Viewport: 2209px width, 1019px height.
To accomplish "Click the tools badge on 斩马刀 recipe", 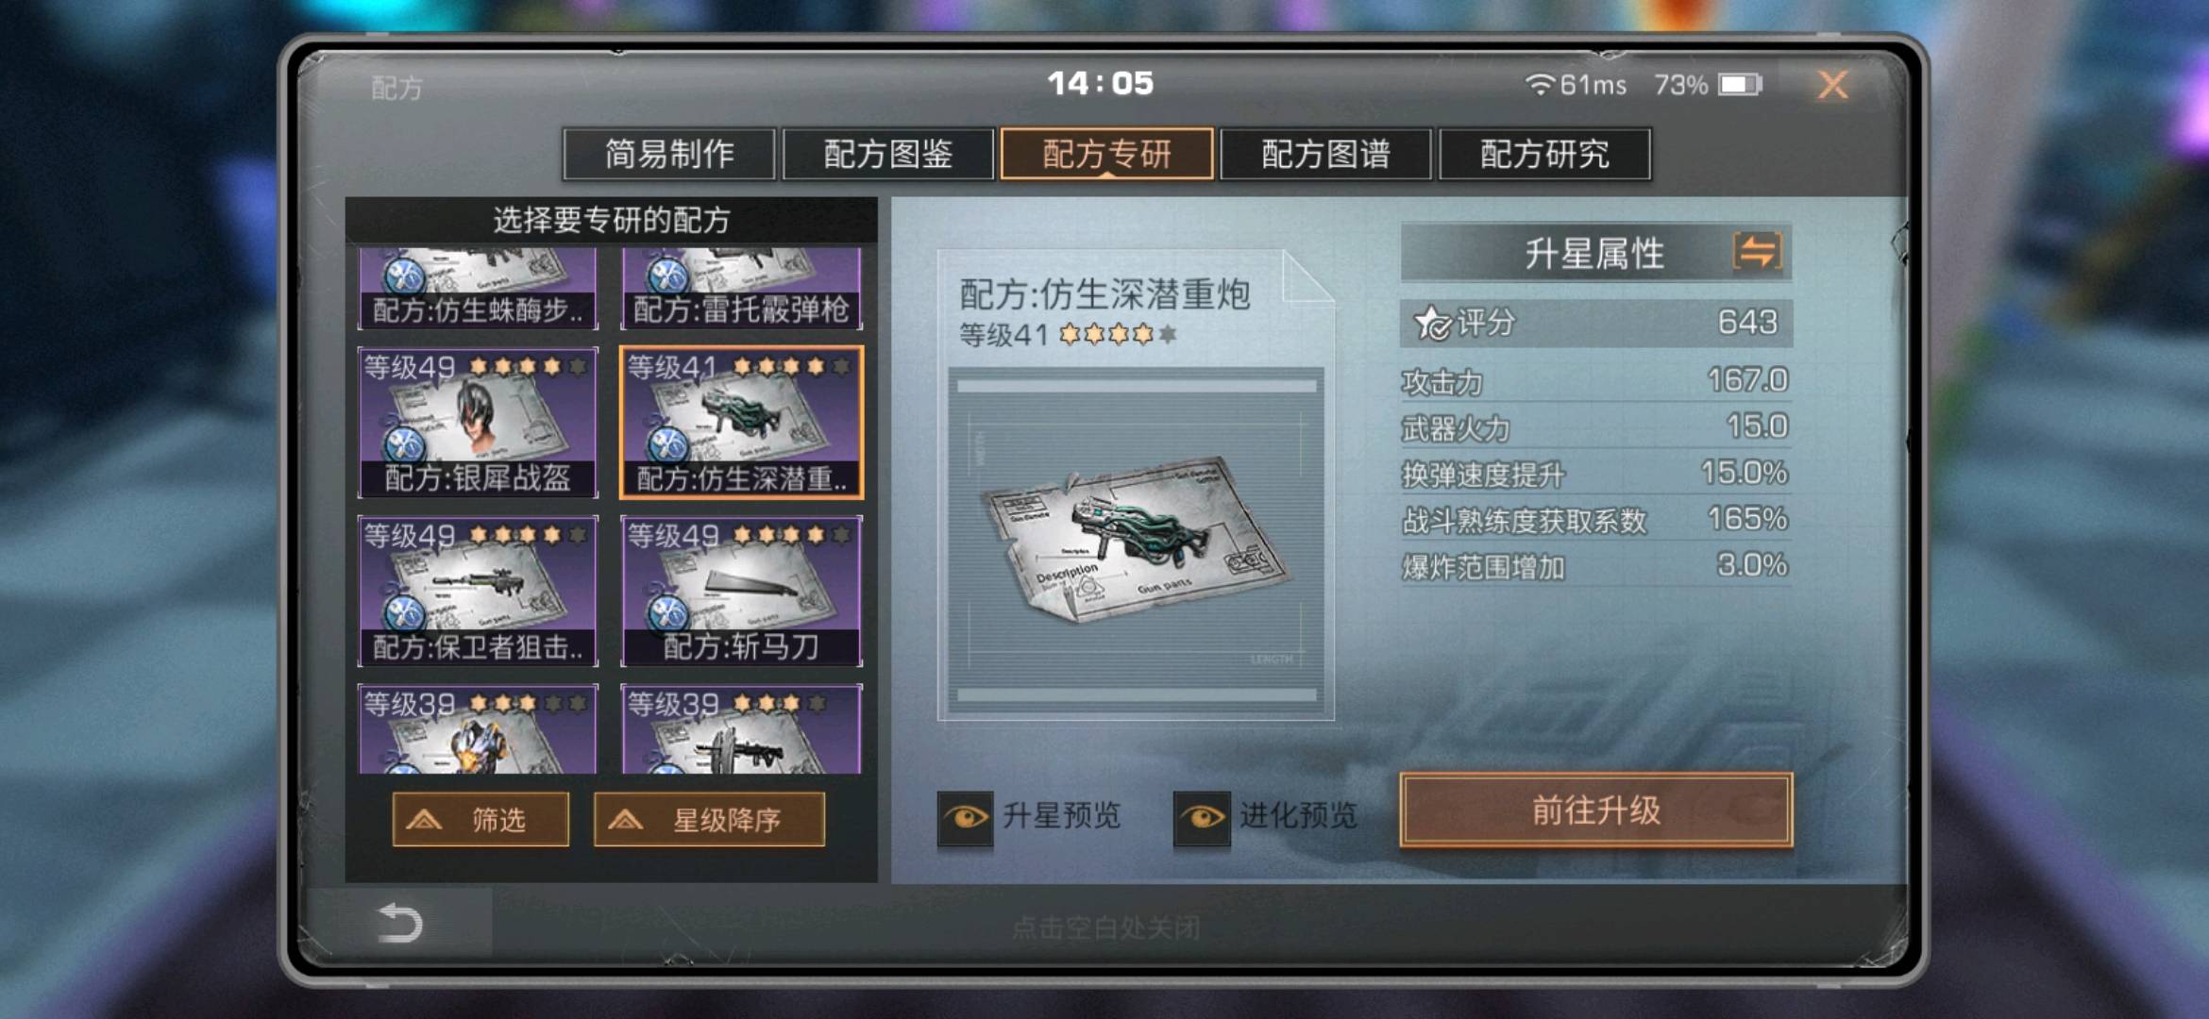I will (x=668, y=613).
